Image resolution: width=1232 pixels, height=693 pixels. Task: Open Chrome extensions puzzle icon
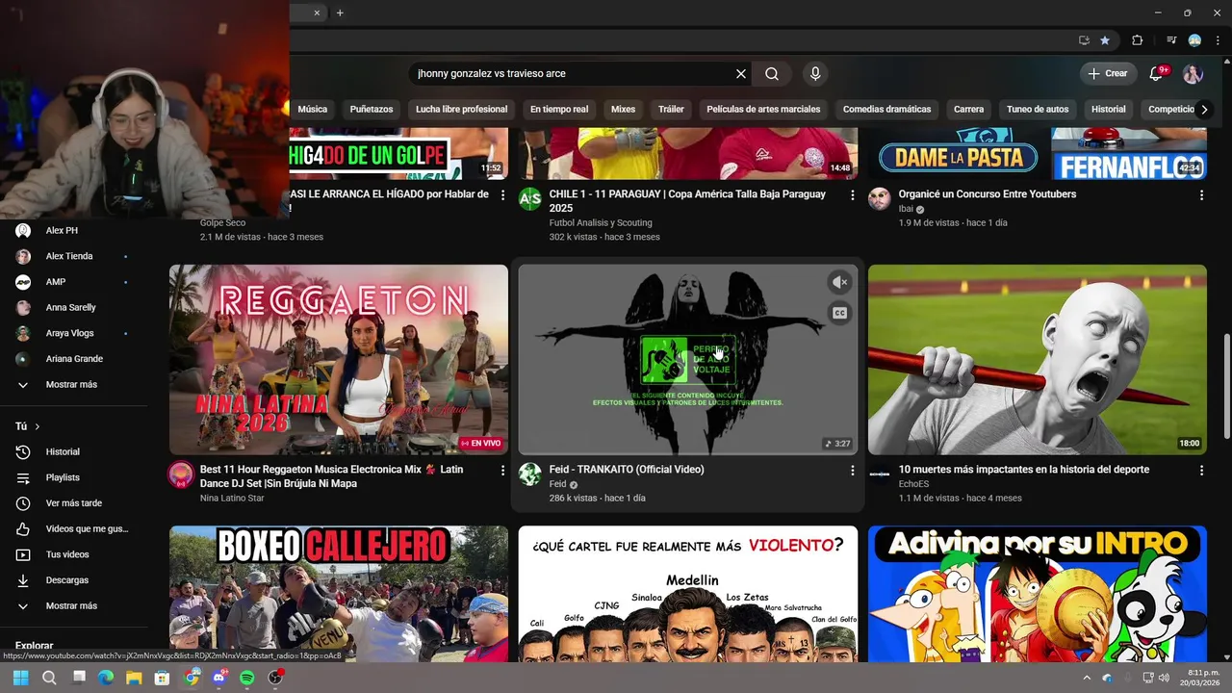1137,40
